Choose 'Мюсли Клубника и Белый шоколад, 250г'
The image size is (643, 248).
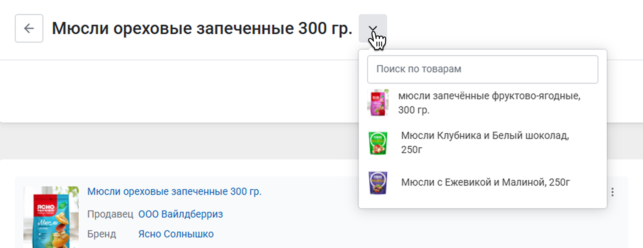pos(485,142)
